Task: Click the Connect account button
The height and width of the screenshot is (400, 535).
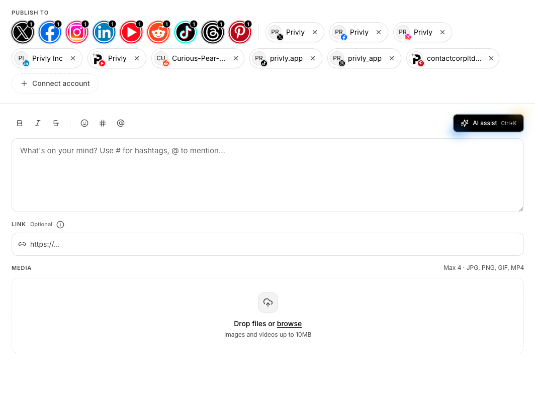Action: point(55,83)
